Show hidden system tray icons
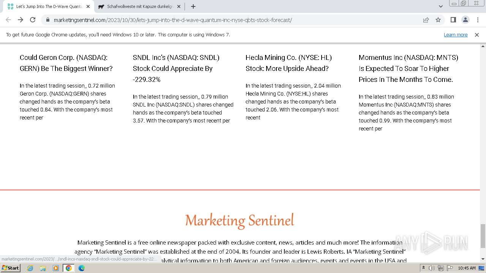Screen dimensions: 486x273 tap(424, 268)
